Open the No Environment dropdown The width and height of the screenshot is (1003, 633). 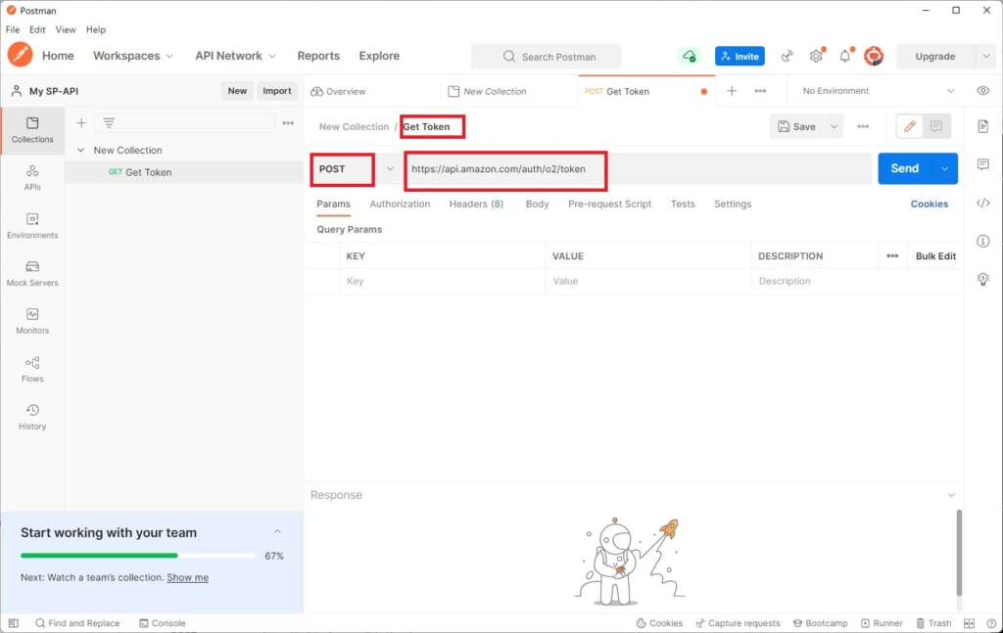tap(878, 91)
